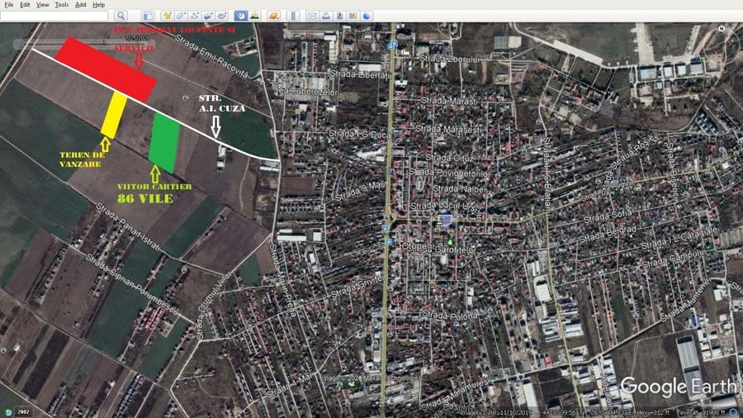Image resolution: width=743 pixels, height=418 pixels.
Task: Click the red polygon overlay on map
Action: (x=106, y=68)
